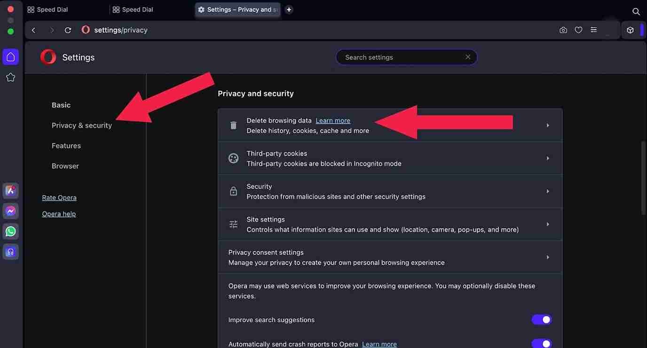This screenshot has width=647, height=348.
Task: Take a snapshot using the camera icon
Action: click(563, 29)
